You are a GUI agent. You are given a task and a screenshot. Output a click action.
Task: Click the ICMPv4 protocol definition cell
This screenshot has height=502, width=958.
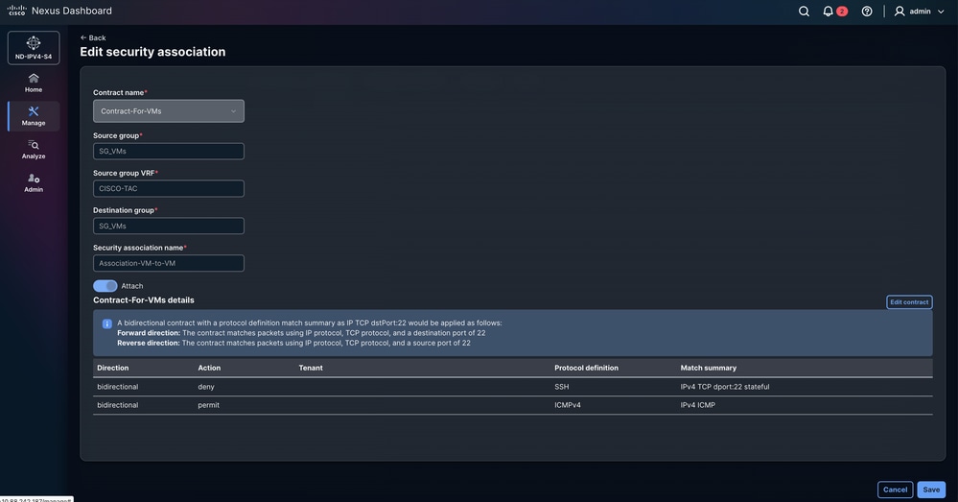click(x=568, y=405)
